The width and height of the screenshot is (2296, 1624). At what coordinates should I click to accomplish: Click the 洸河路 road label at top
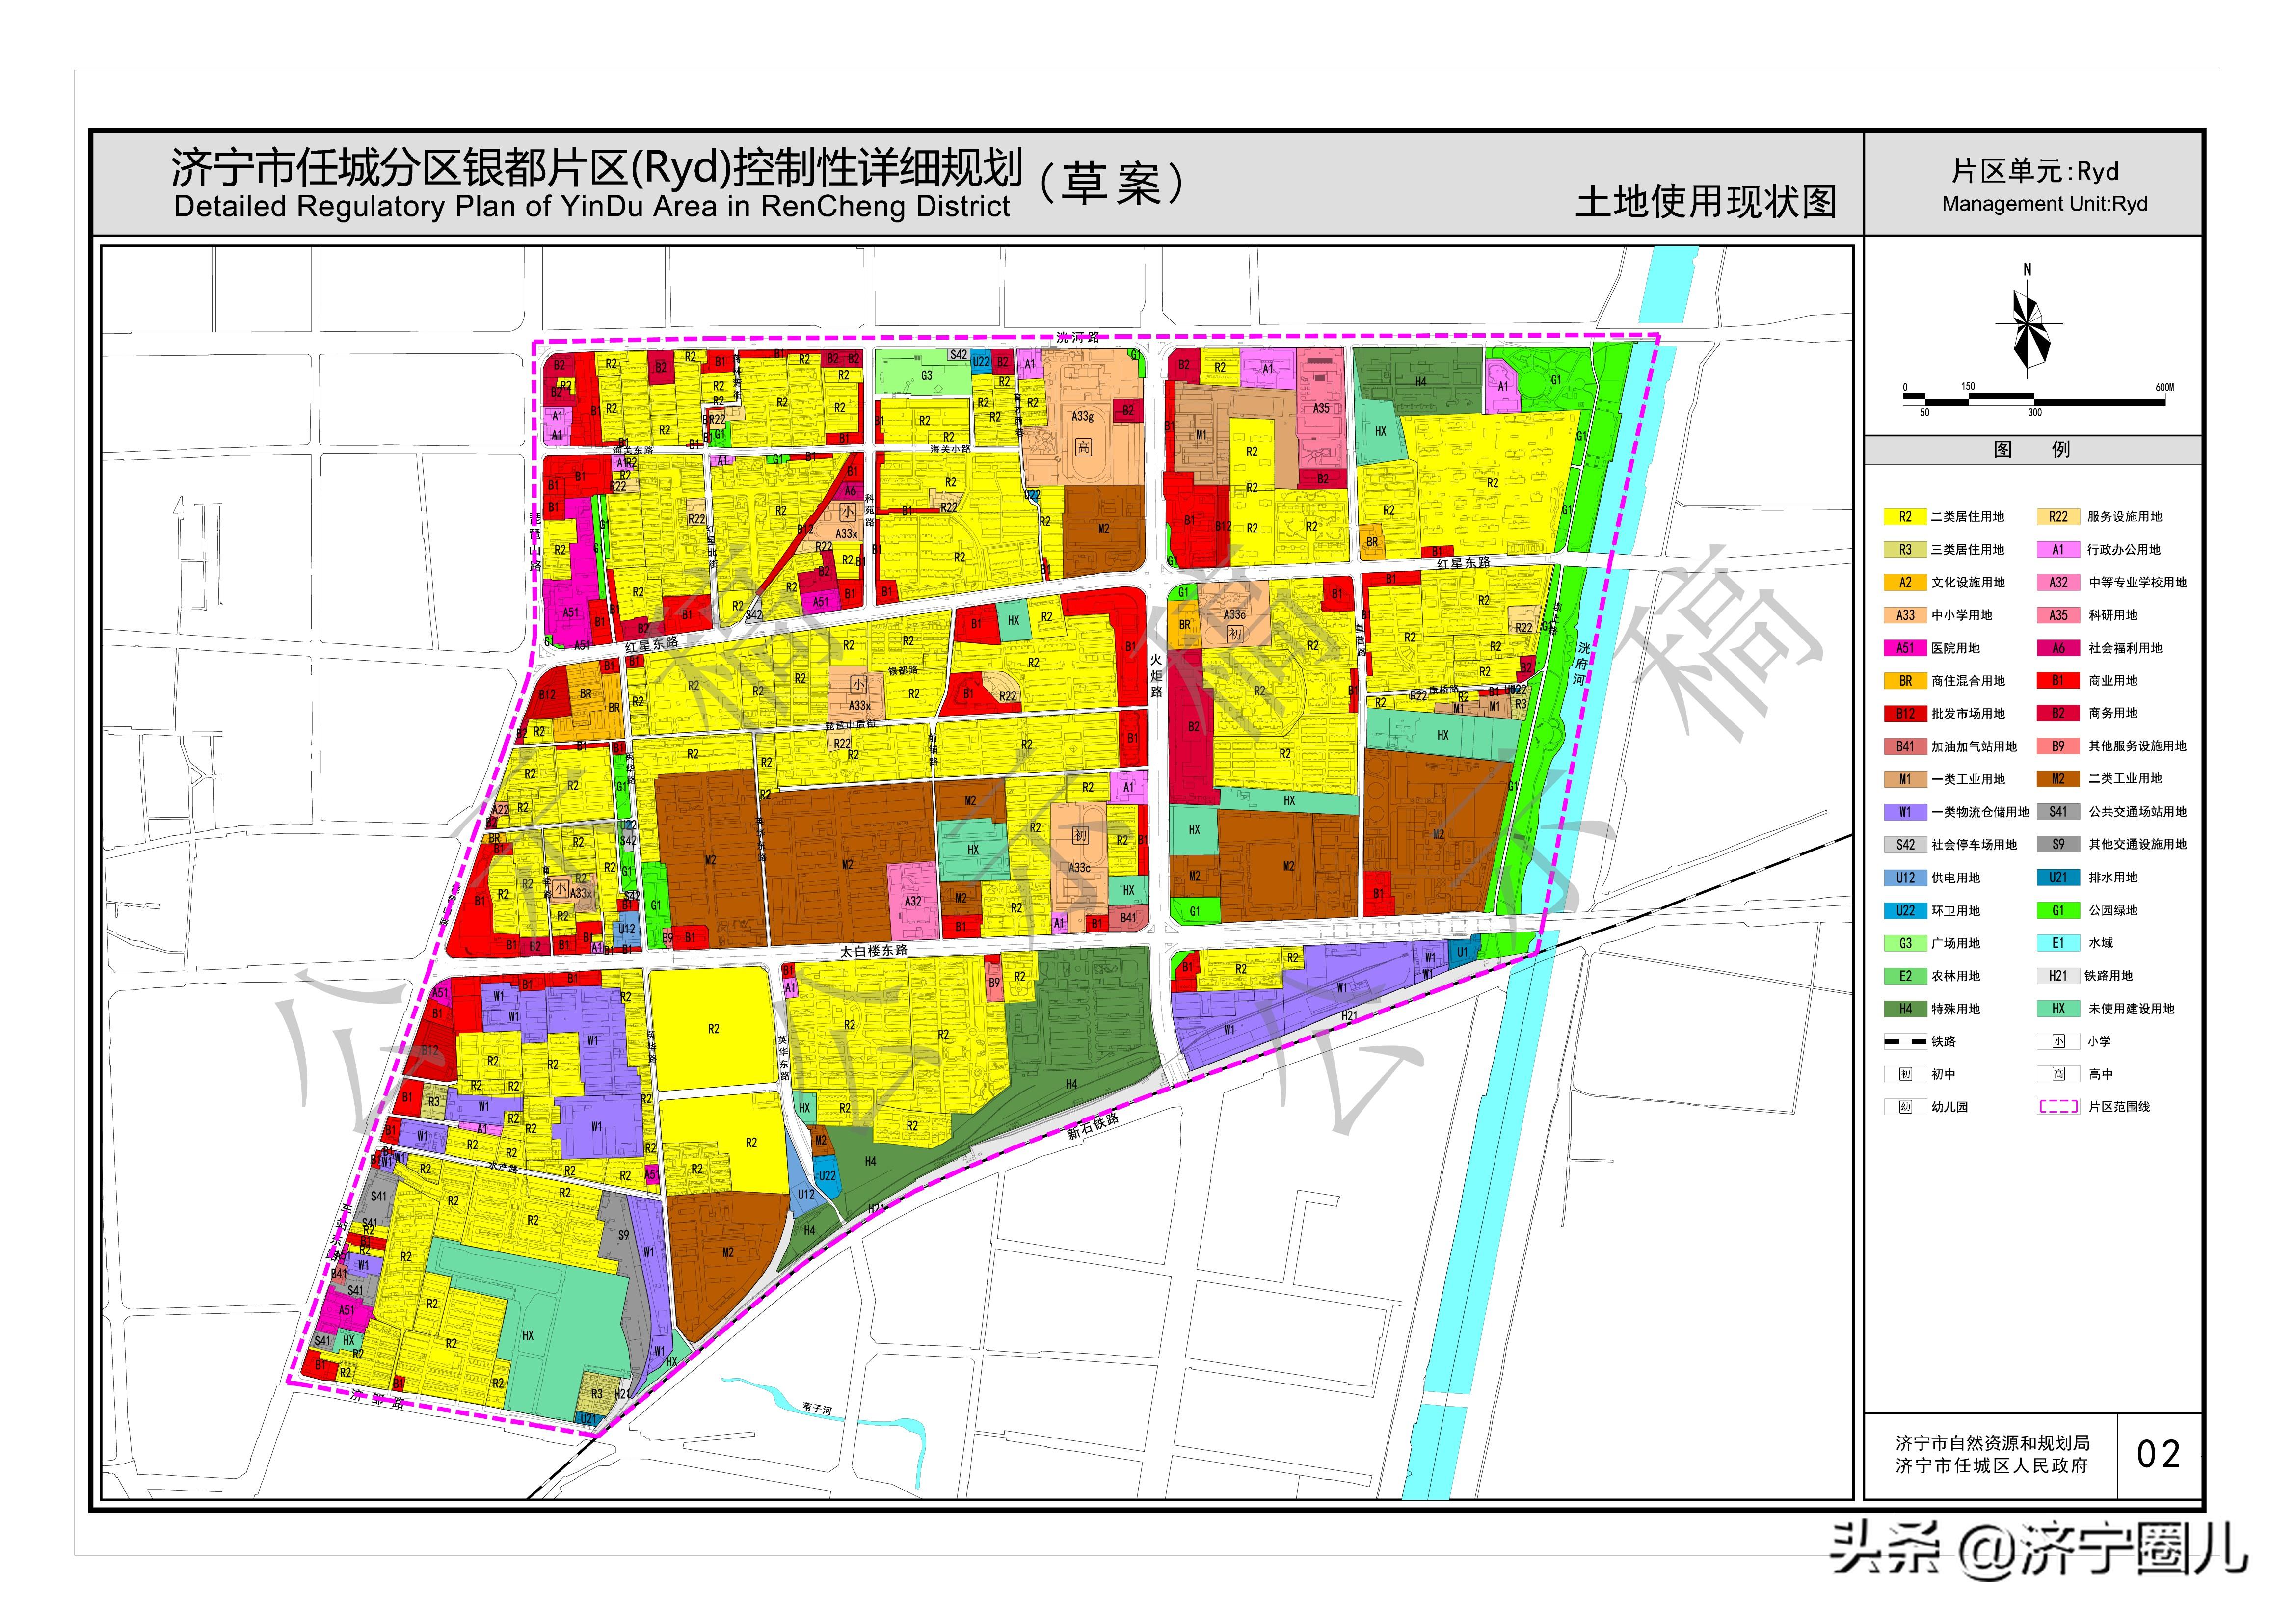click(x=1077, y=337)
